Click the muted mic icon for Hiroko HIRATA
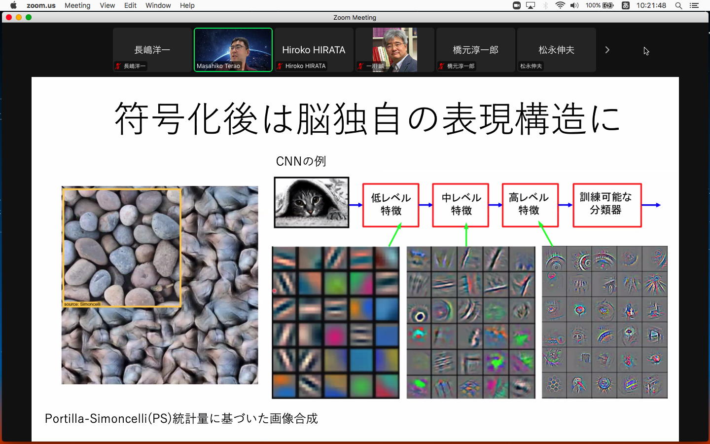This screenshot has height=444, width=710. pyautogui.click(x=280, y=66)
